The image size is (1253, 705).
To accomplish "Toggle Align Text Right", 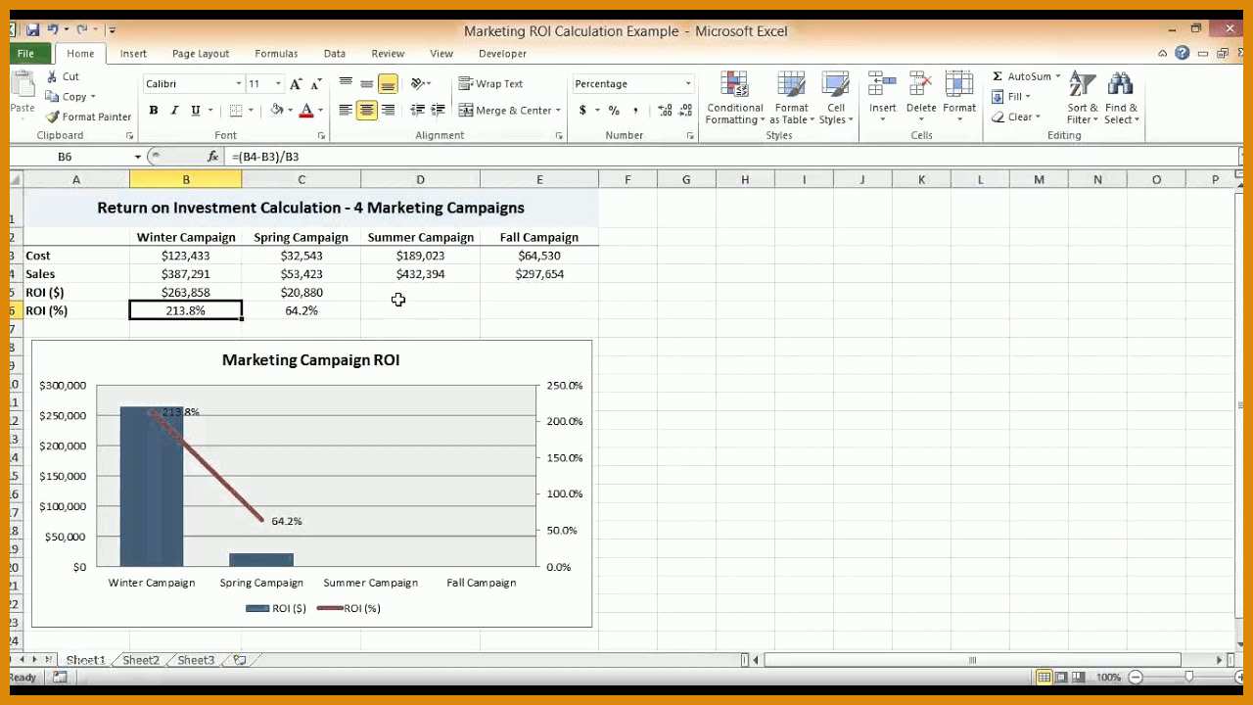I will click(388, 111).
